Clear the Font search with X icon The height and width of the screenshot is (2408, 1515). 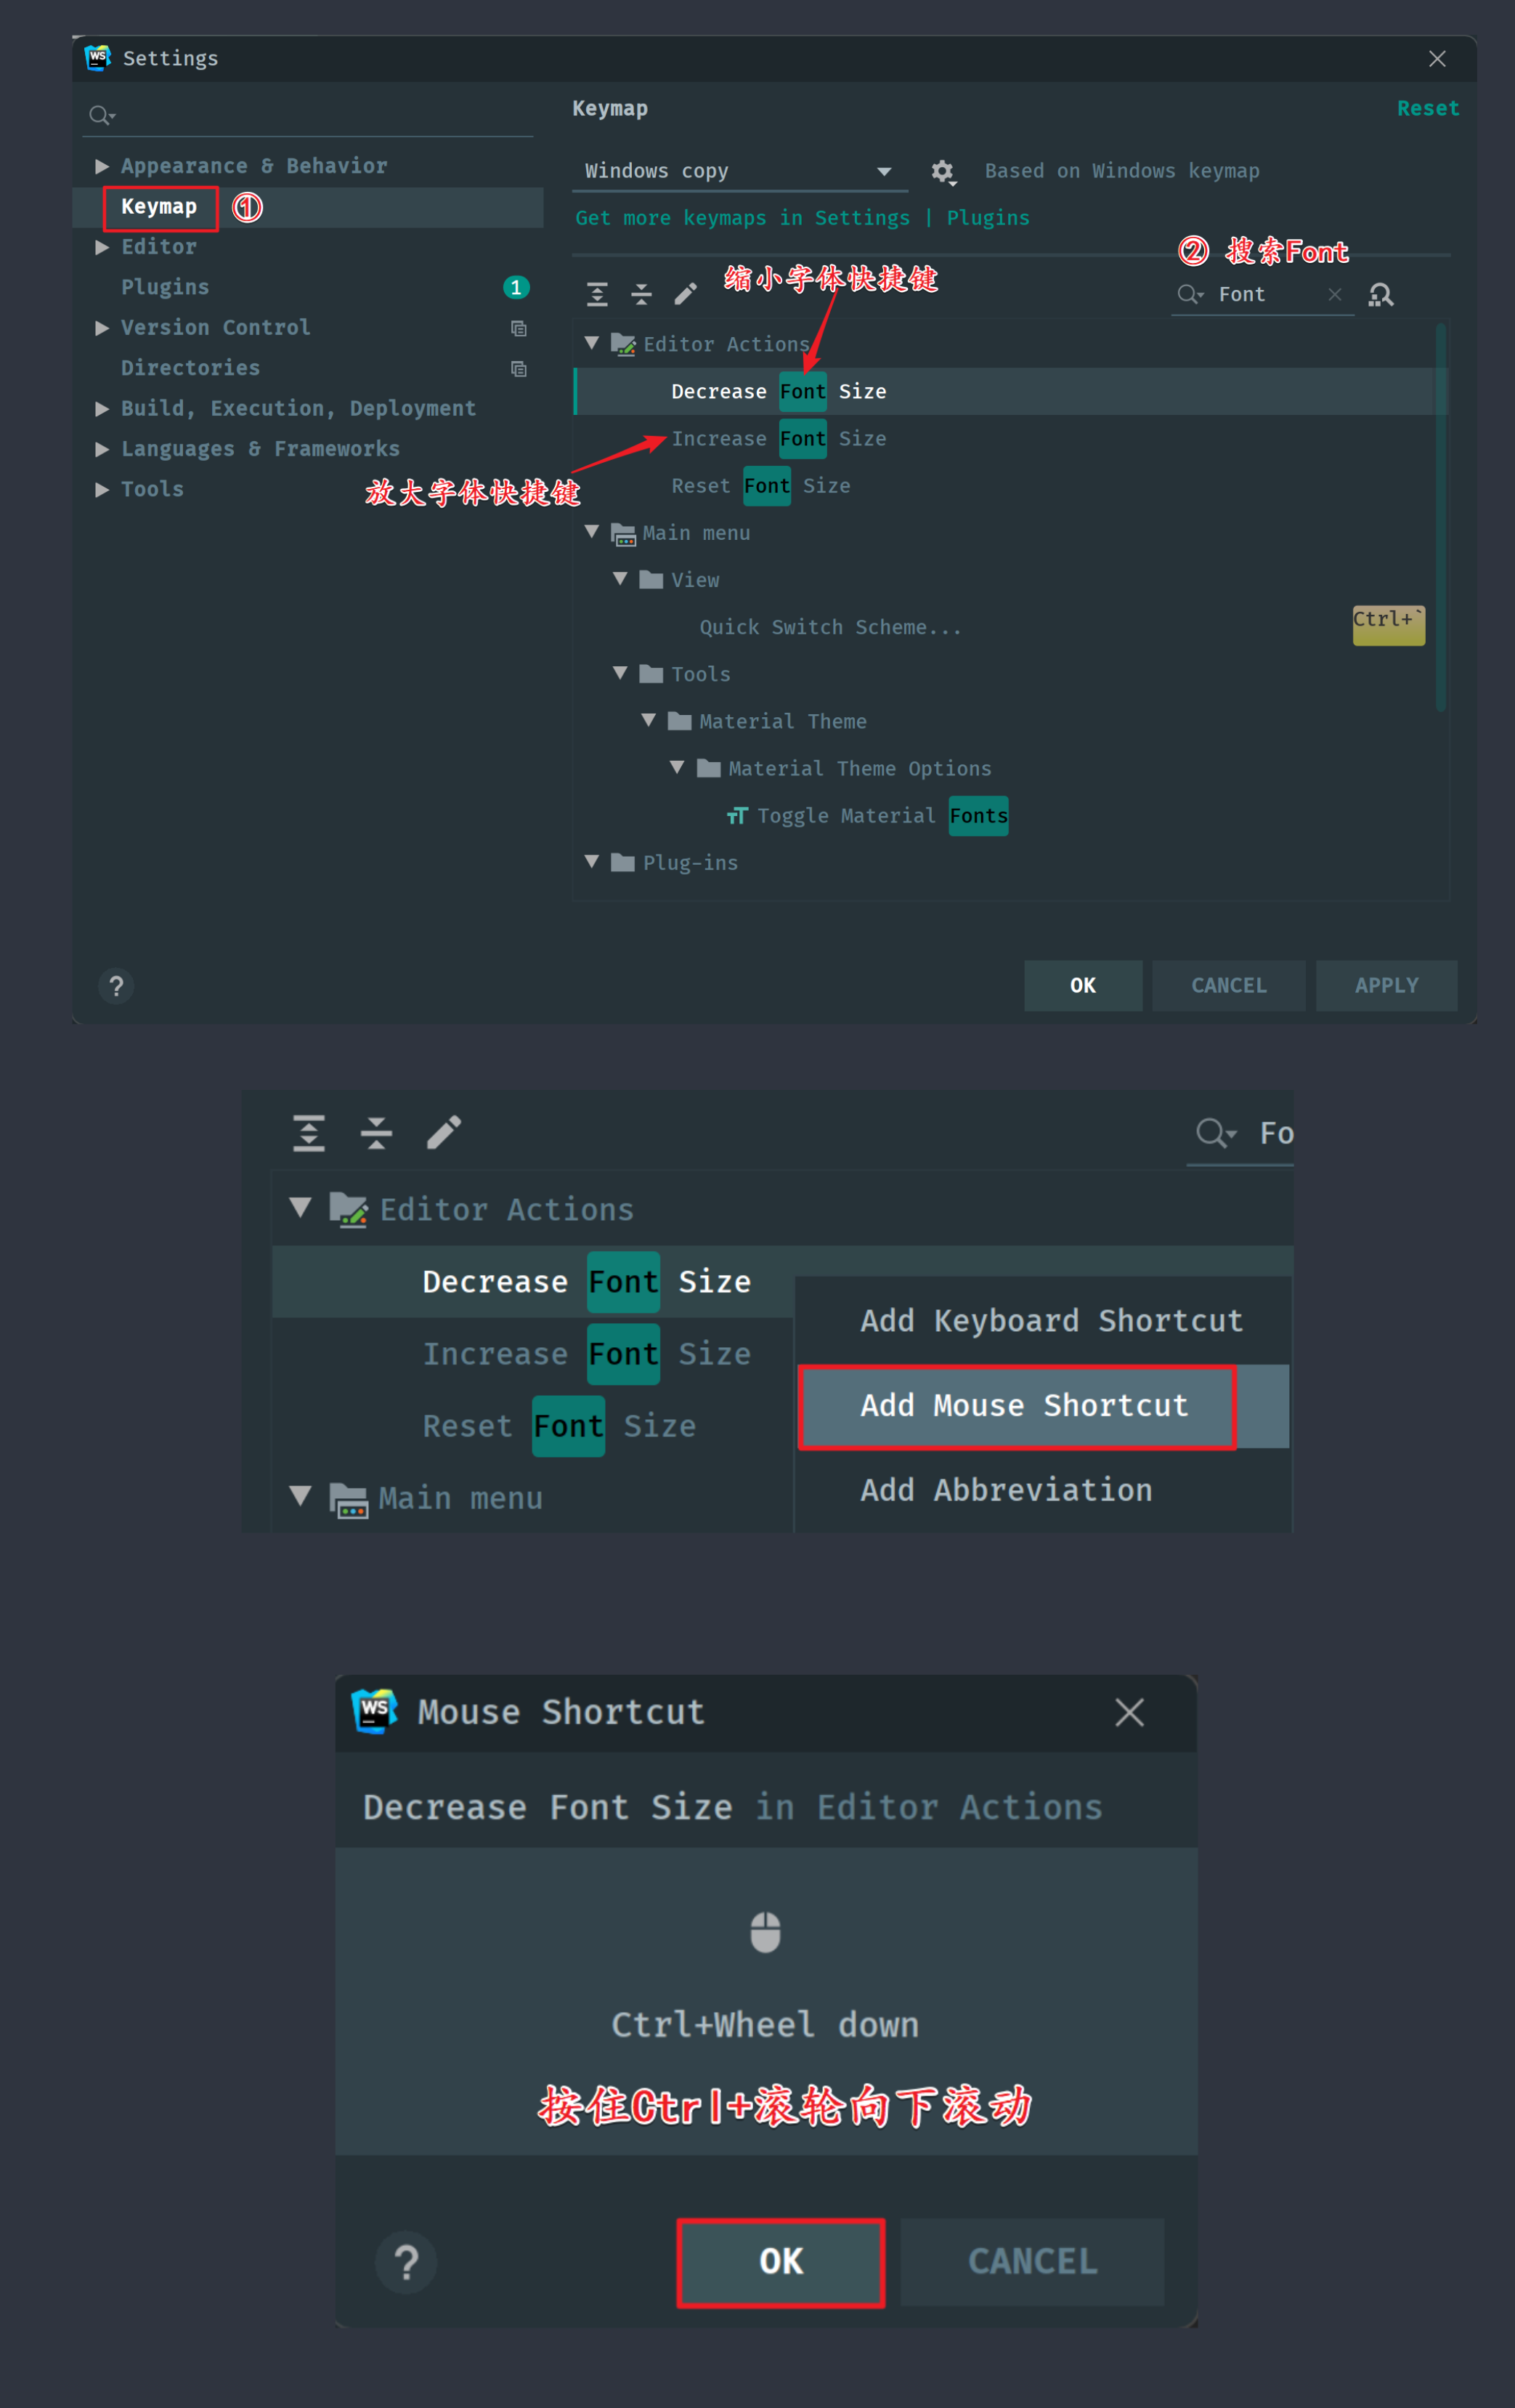click(1334, 294)
